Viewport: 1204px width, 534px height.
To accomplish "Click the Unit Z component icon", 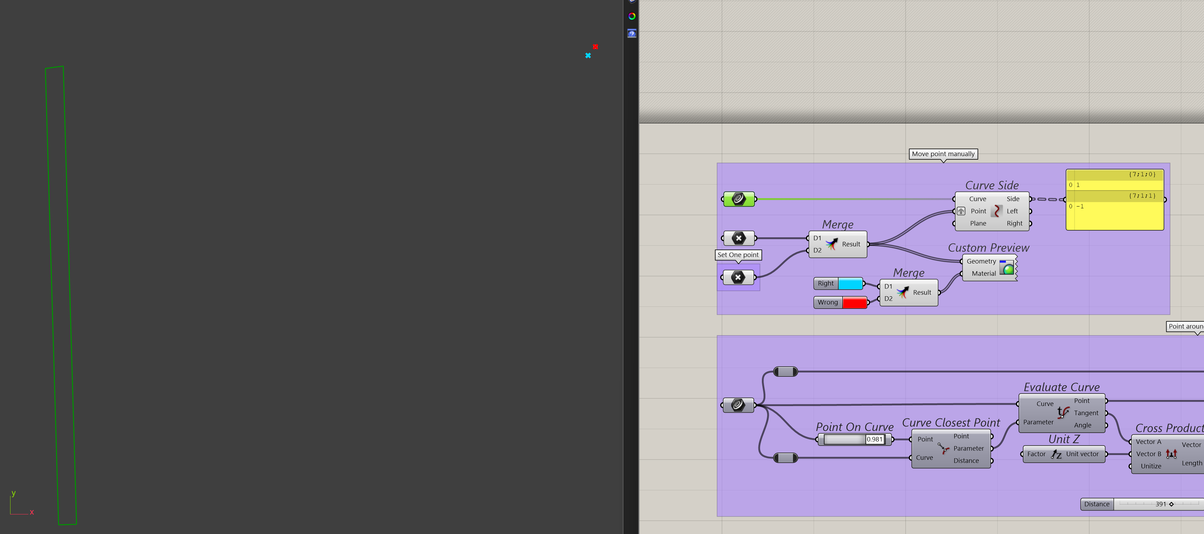I will 1056,454.
